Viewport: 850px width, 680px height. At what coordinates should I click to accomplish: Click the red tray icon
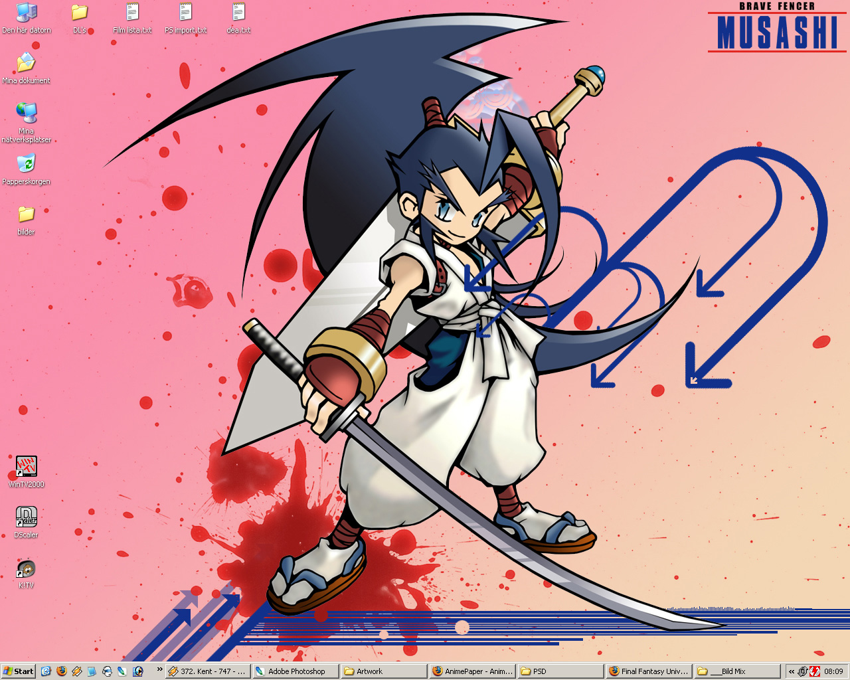click(x=815, y=671)
